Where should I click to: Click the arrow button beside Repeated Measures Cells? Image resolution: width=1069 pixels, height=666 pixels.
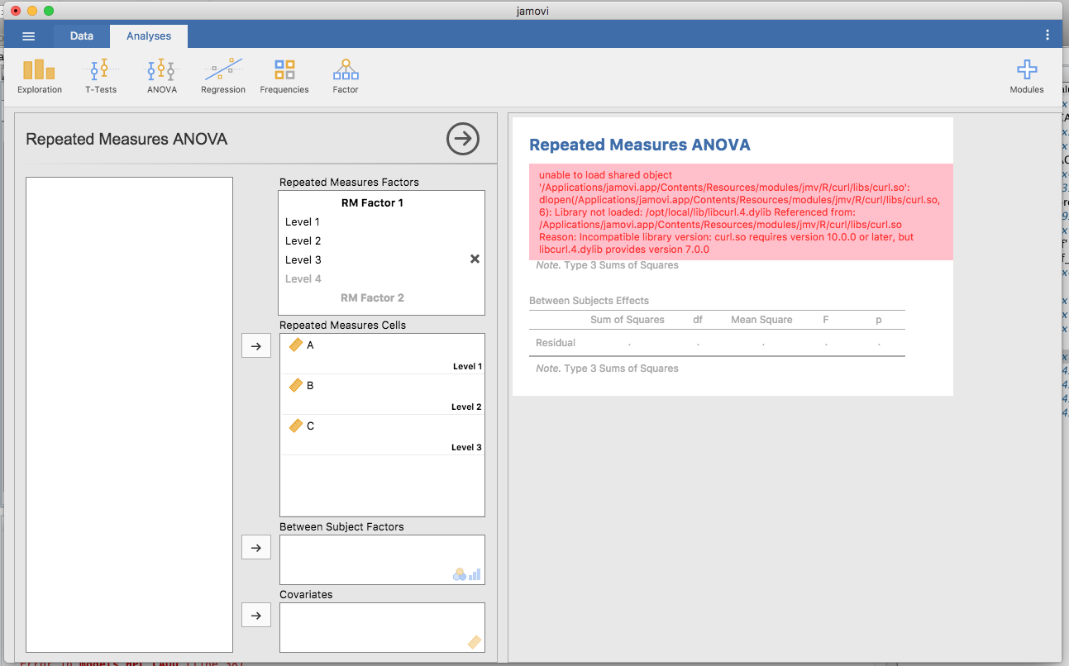pos(256,346)
